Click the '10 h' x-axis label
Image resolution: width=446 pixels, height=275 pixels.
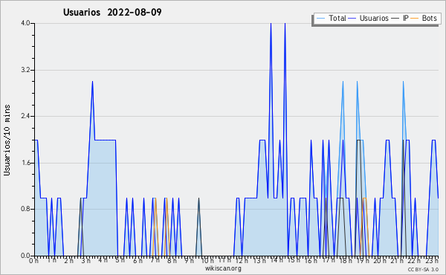[207, 260]
